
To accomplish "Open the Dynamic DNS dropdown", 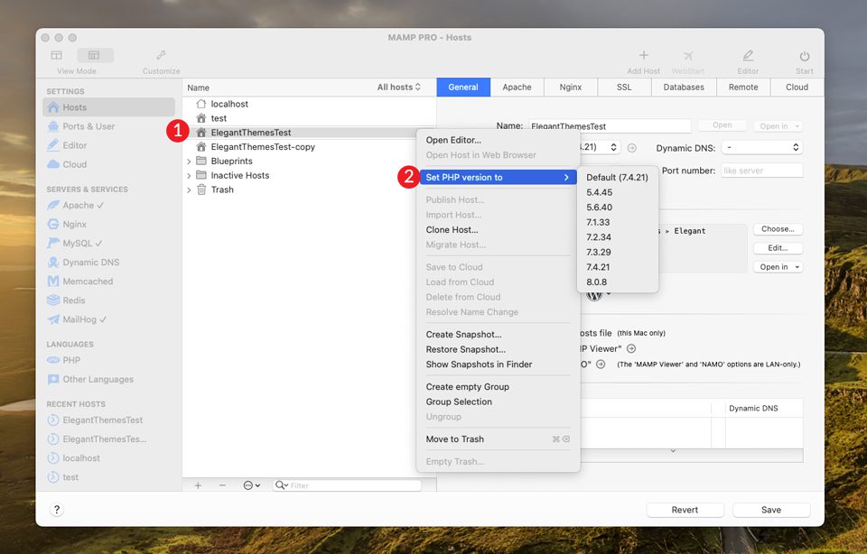I will click(762, 147).
